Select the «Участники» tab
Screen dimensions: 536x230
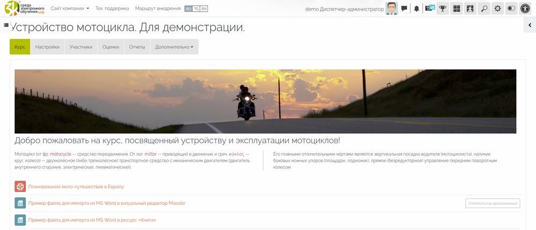[x=81, y=47]
